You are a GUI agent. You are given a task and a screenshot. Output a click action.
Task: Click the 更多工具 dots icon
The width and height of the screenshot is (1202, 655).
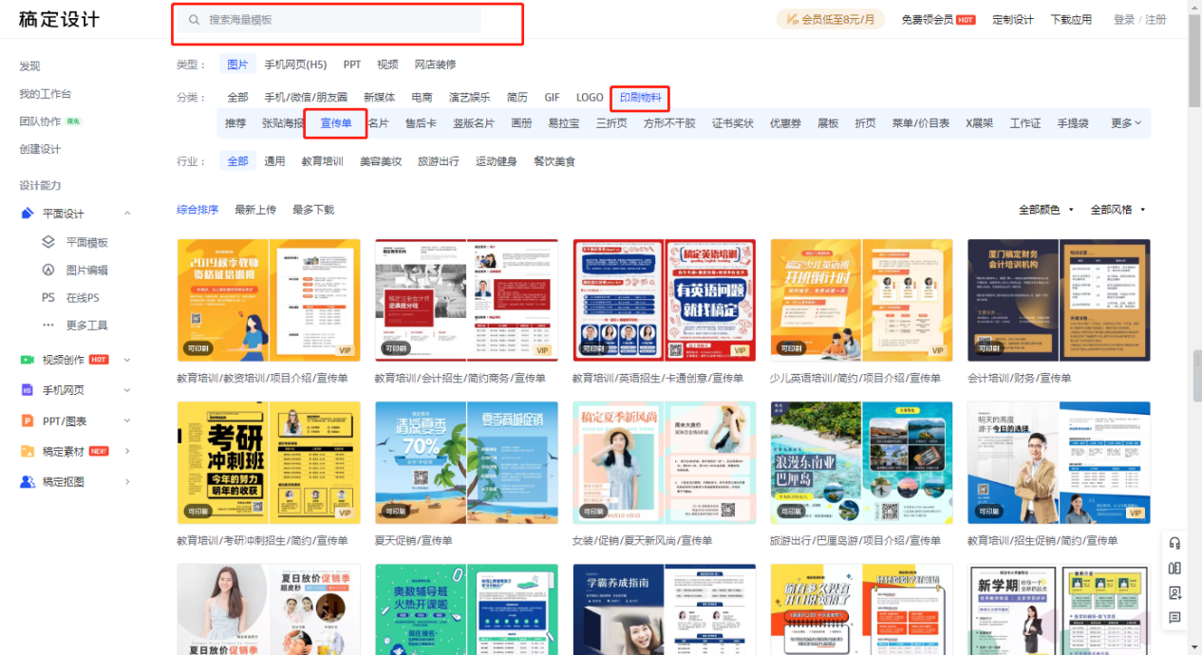point(48,325)
